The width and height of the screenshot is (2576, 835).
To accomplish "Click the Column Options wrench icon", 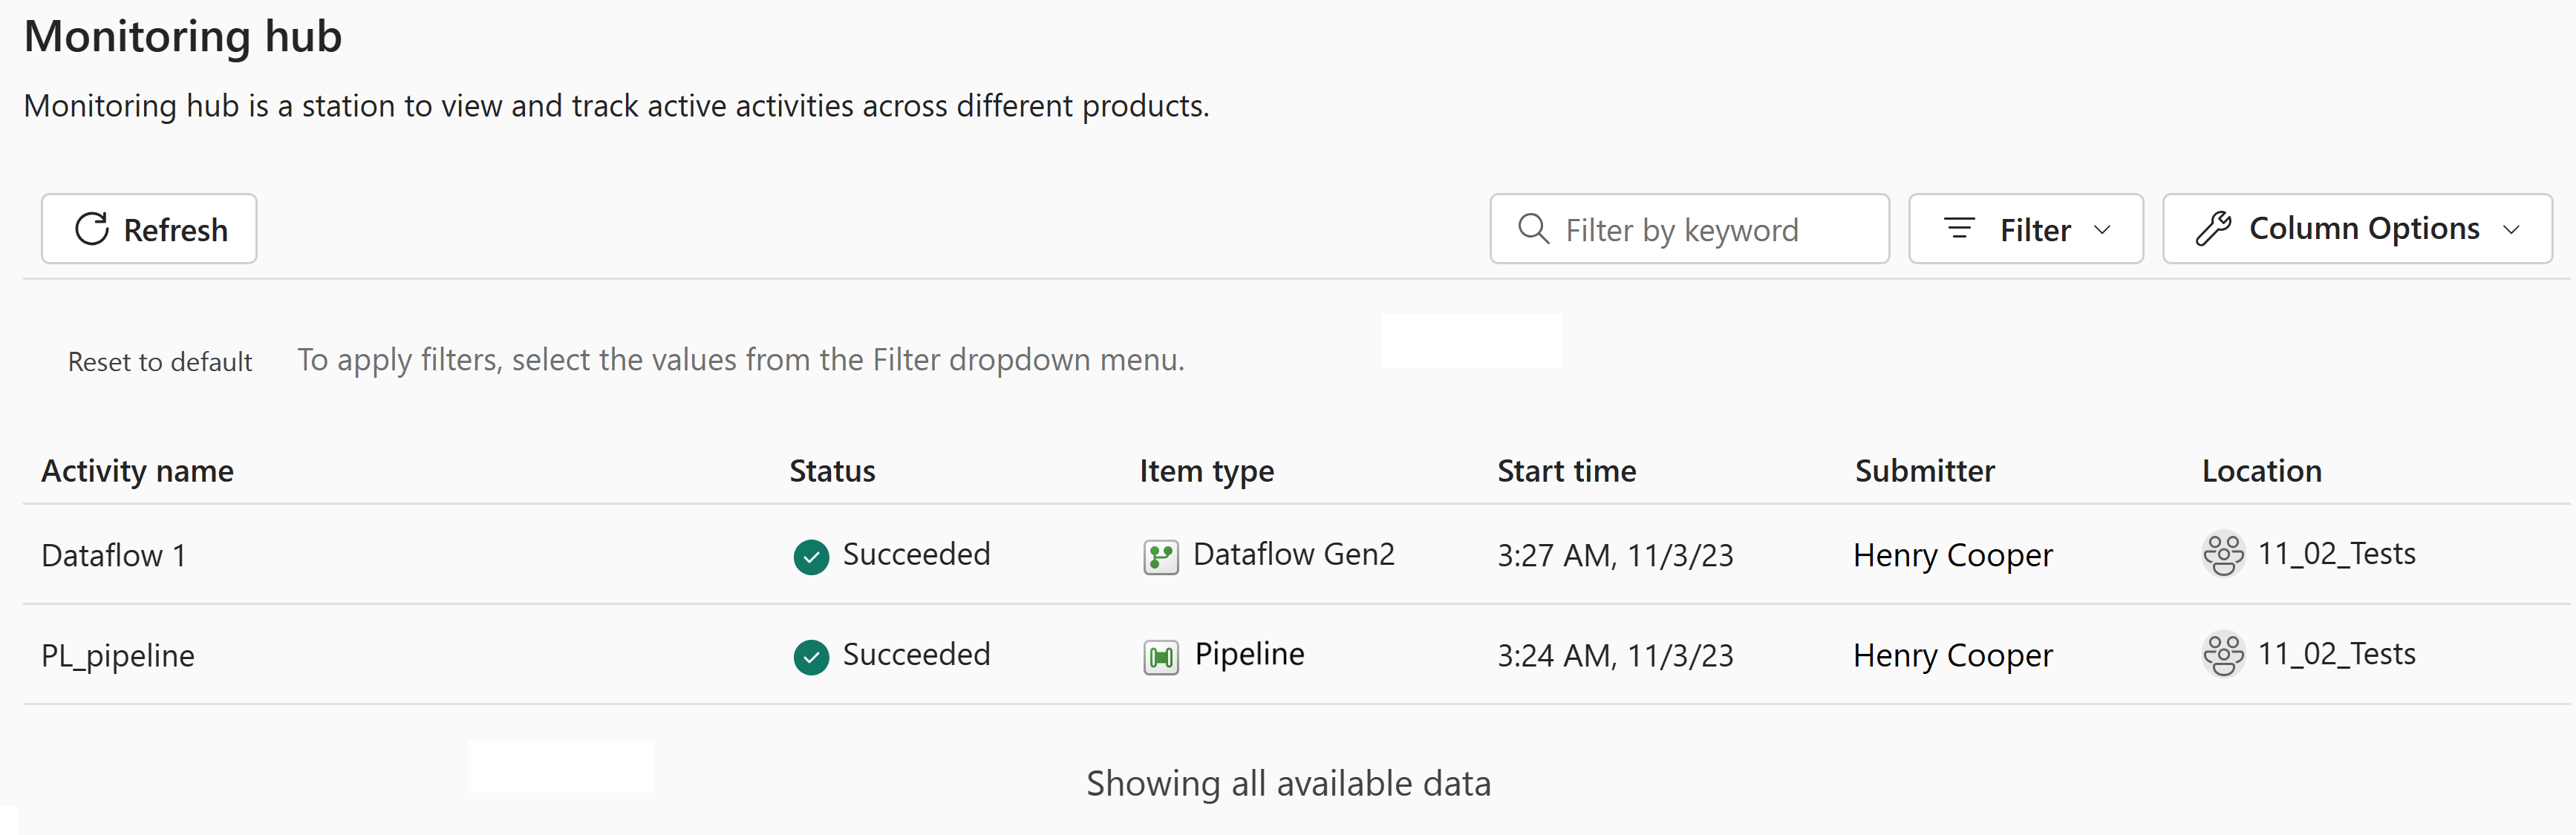I will coord(2213,229).
